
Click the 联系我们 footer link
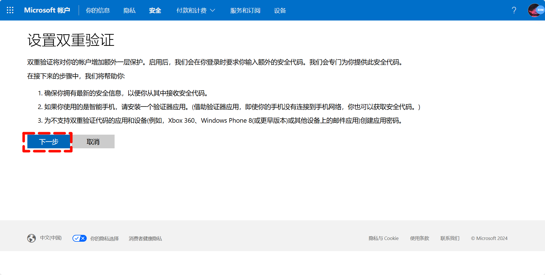point(450,238)
